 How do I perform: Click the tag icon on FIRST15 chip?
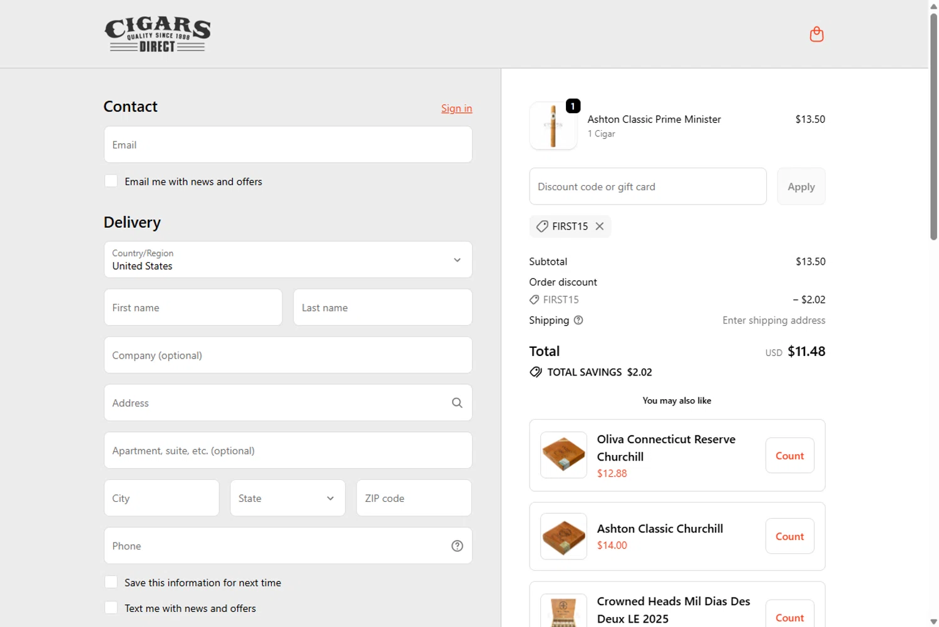point(542,227)
